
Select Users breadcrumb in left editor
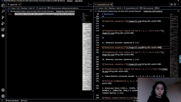pos(13,8)
